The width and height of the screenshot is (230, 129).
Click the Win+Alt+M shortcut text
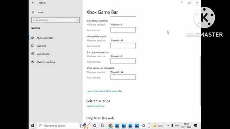116,40
